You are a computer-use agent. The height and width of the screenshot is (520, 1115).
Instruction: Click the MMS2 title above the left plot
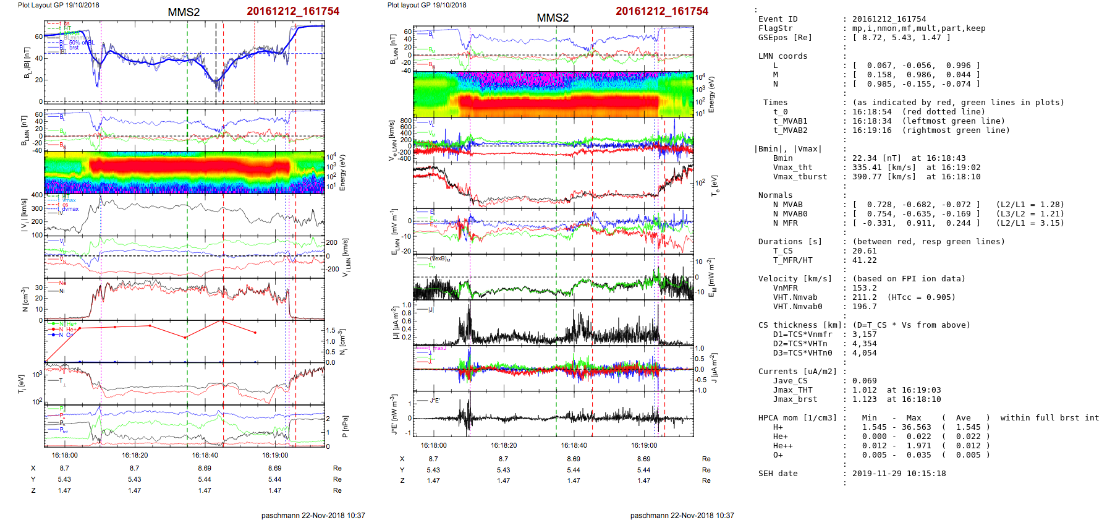pos(184,12)
